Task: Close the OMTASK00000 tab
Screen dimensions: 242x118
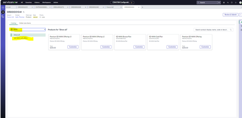Action: pos(50,7)
